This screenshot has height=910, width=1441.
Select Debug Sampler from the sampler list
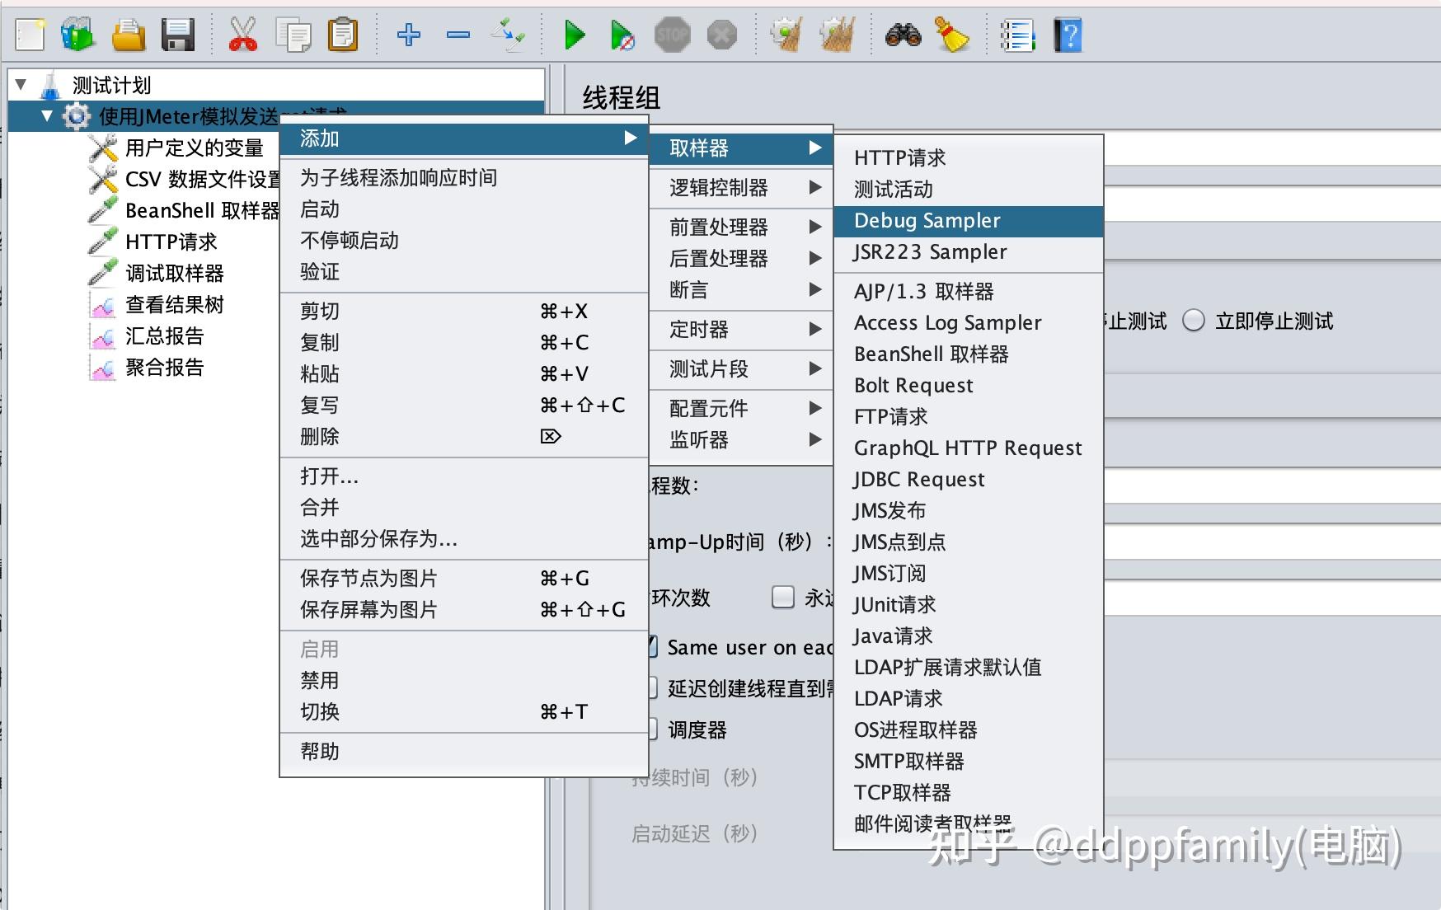(x=926, y=220)
